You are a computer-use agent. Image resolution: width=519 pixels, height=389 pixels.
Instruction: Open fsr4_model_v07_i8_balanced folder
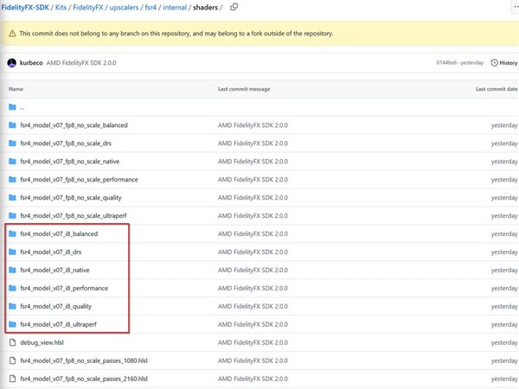[x=59, y=234]
